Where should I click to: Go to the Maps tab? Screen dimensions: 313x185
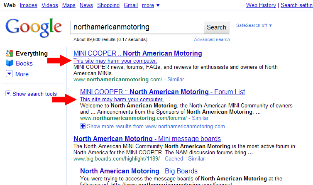pyautogui.click(x=69, y=5)
